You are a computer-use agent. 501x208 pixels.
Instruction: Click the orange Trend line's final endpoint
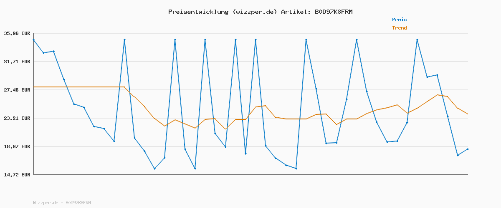tap(468, 114)
